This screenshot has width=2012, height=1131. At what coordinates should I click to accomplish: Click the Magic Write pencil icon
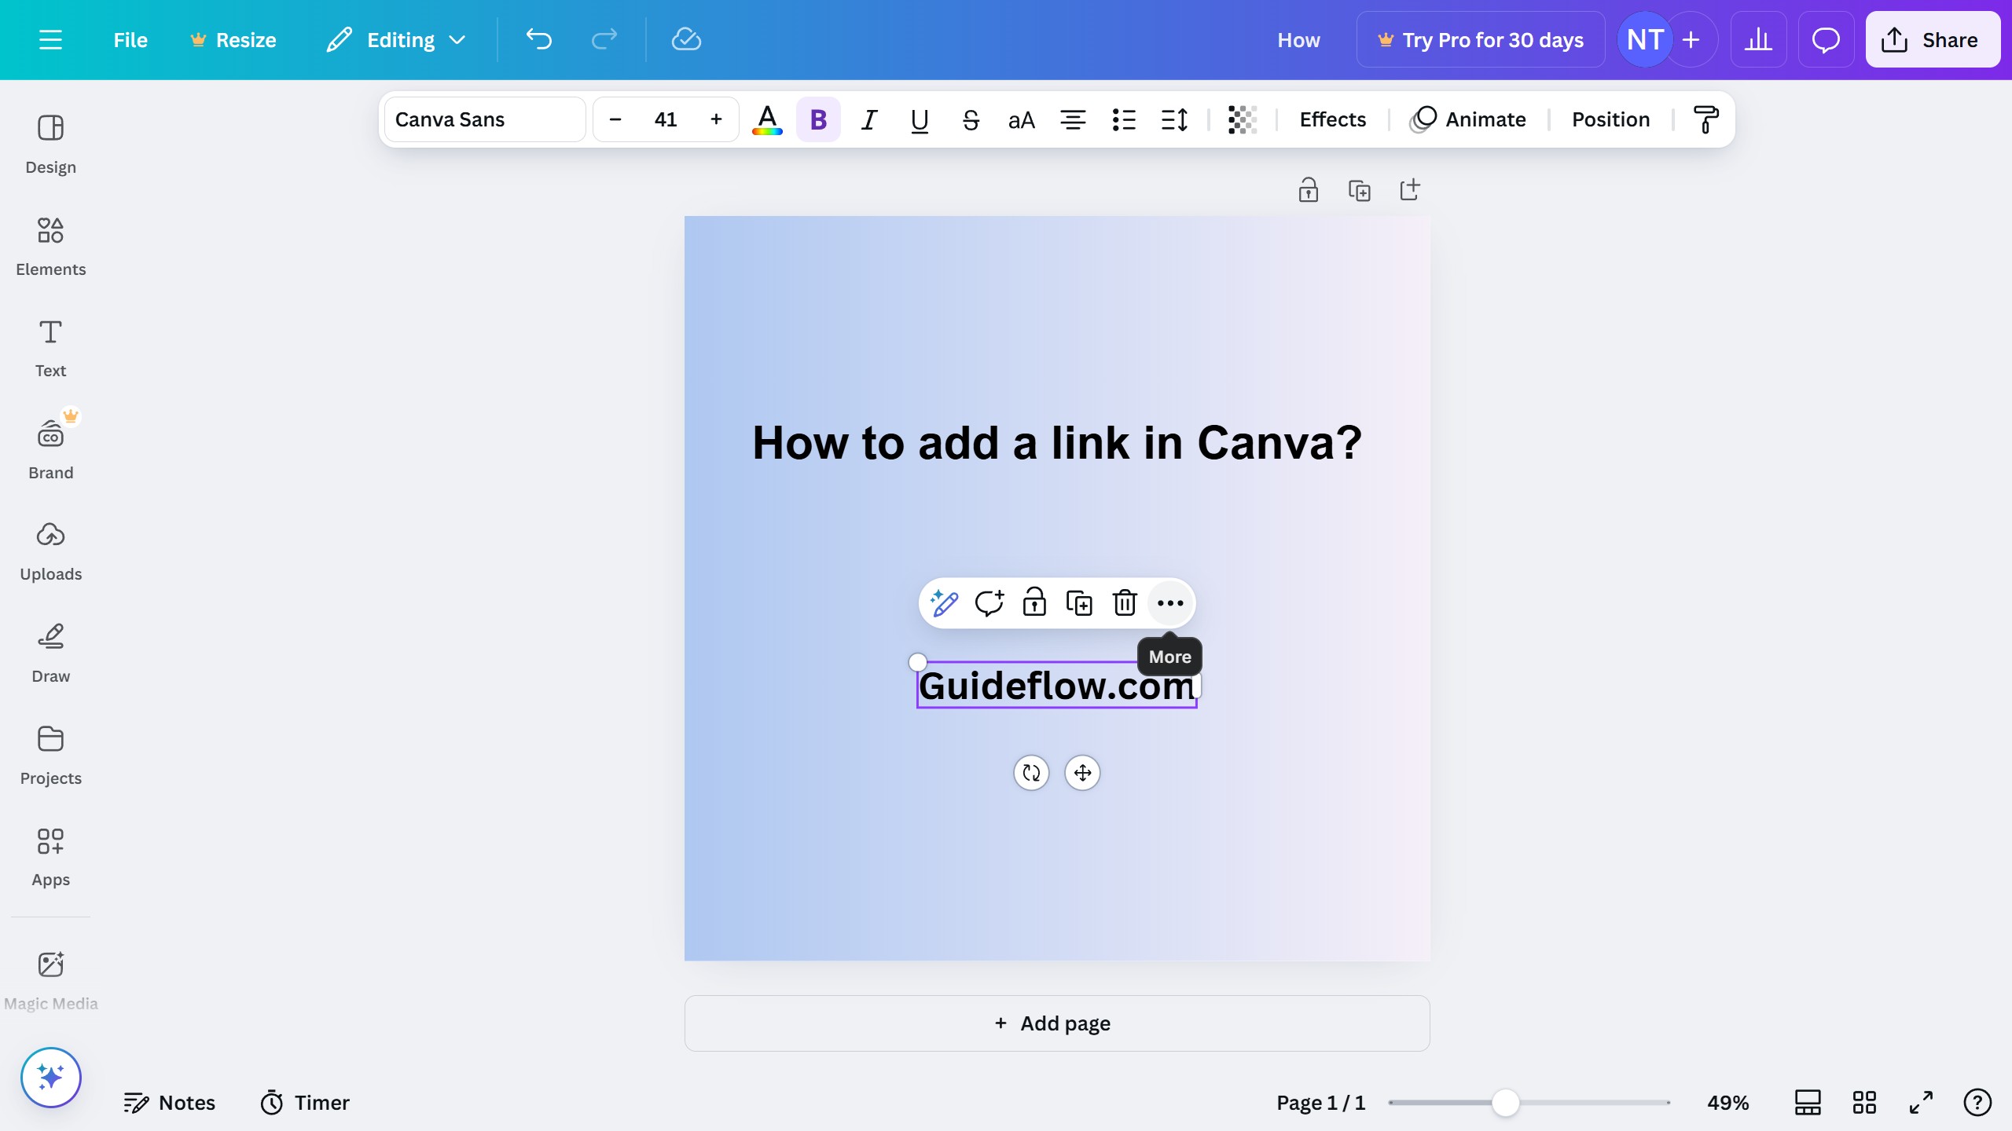943,603
